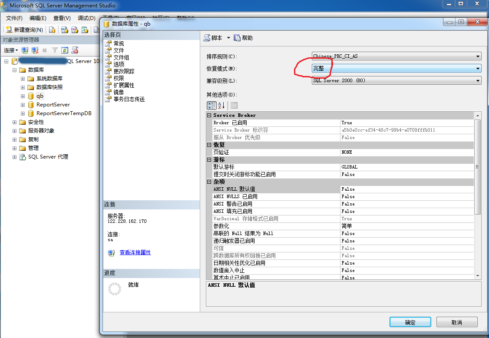The width and height of the screenshot is (489, 338).
Task: Click the Disconnect server icon
Action: pyautogui.click(x=35, y=50)
